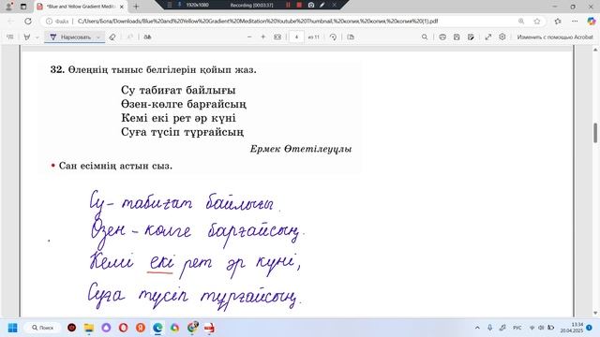The width and height of the screenshot is (600, 337).
Task: Open the address bar zoom indicator
Action: [x=521, y=22]
